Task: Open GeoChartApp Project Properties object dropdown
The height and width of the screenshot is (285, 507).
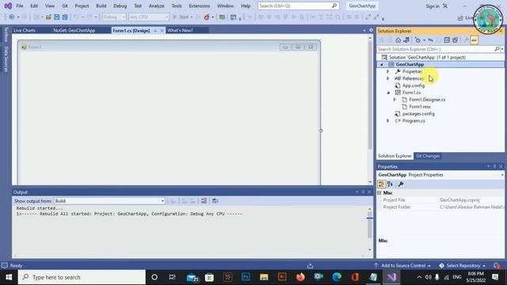Action: [501, 175]
